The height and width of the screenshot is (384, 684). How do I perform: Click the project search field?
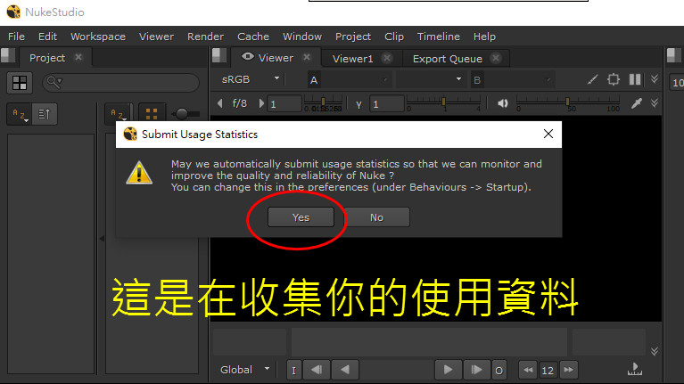[120, 82]
